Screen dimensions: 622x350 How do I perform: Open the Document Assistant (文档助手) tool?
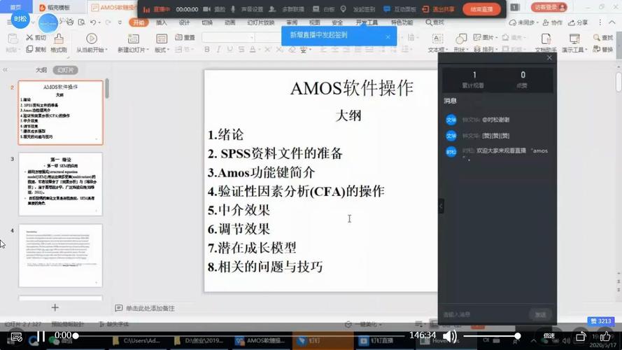pos(546,39)
